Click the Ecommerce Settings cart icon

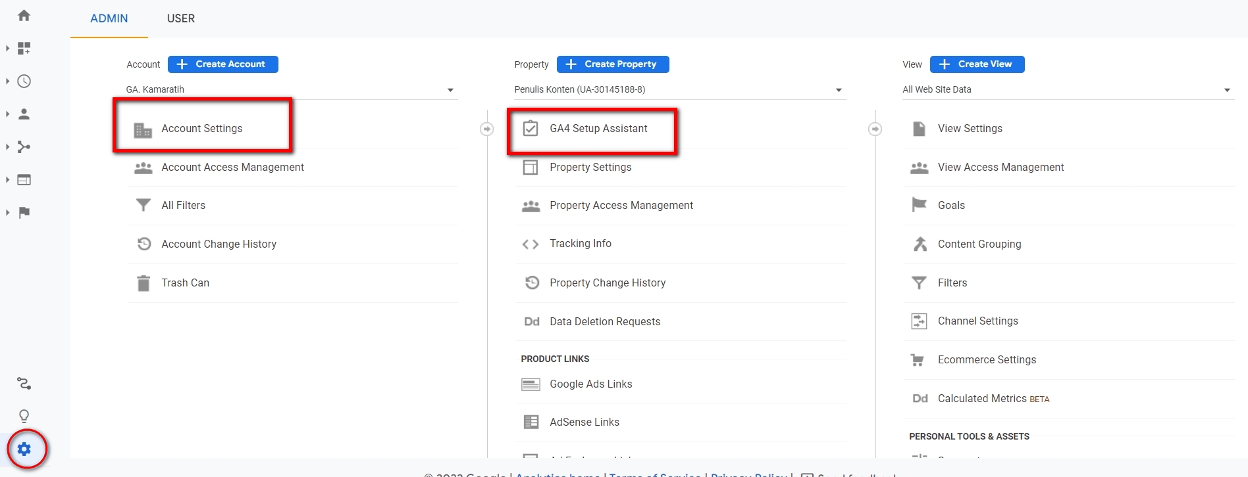pos(917,360)
